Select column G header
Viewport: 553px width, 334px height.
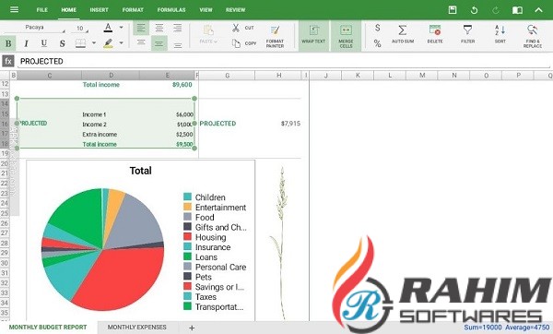tap(227, 76)
